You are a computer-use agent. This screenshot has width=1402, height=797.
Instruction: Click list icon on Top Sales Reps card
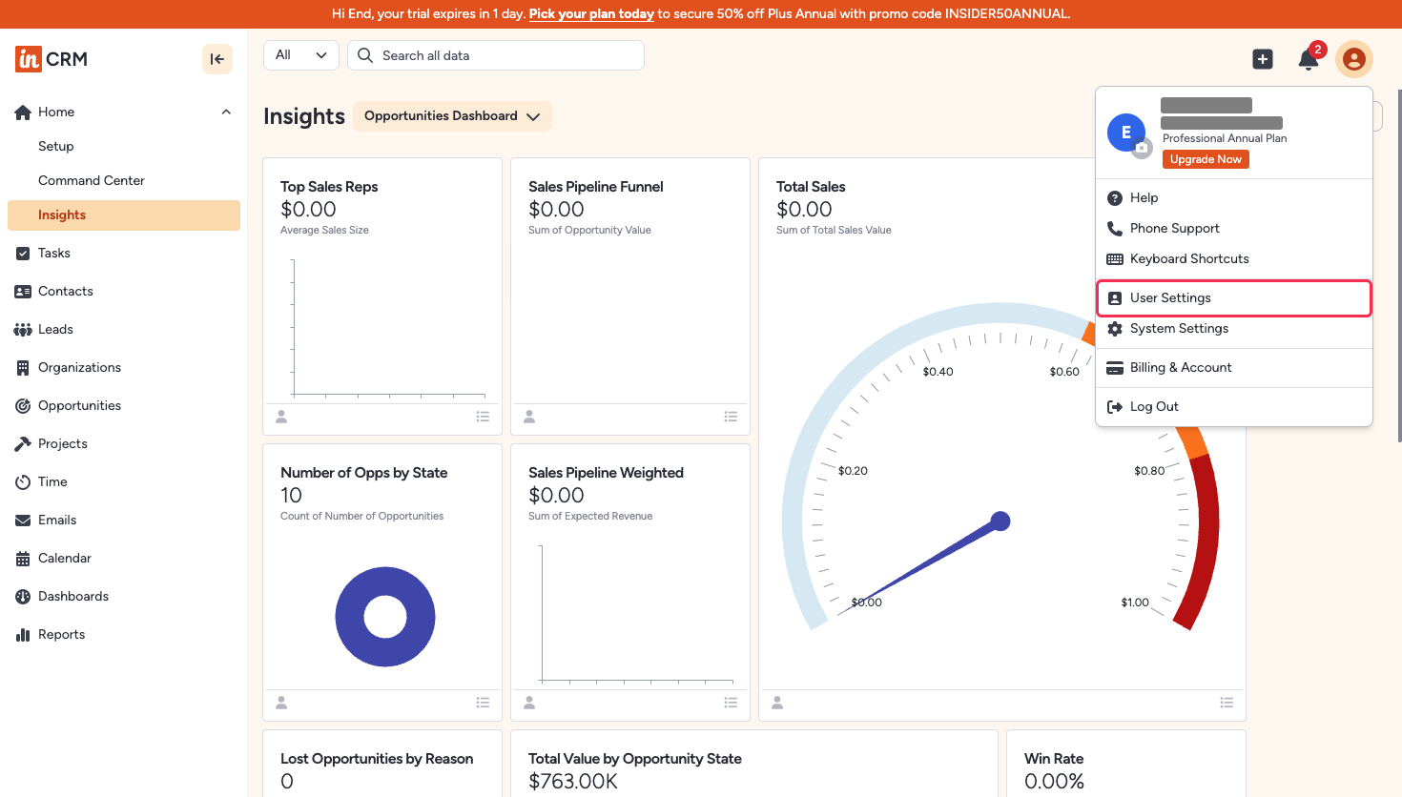click(484, 417)
